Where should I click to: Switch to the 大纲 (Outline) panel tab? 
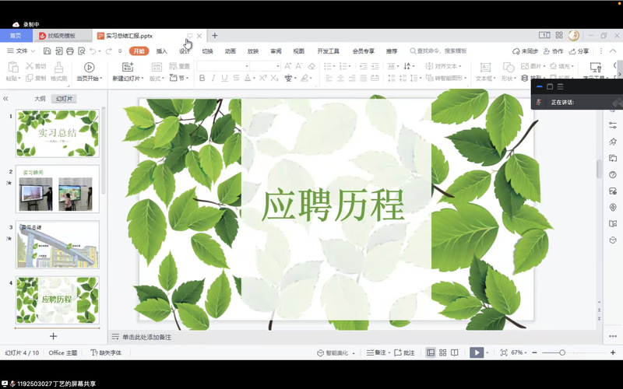(40, 99)
